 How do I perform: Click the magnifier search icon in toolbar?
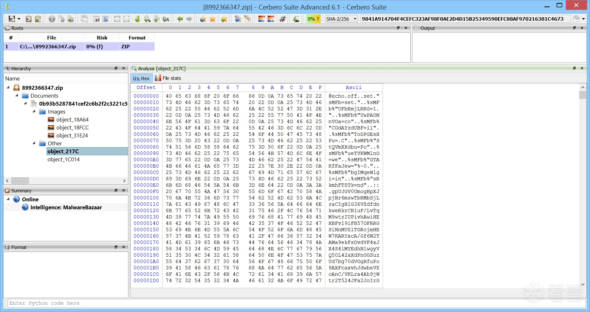click(147, 19)
